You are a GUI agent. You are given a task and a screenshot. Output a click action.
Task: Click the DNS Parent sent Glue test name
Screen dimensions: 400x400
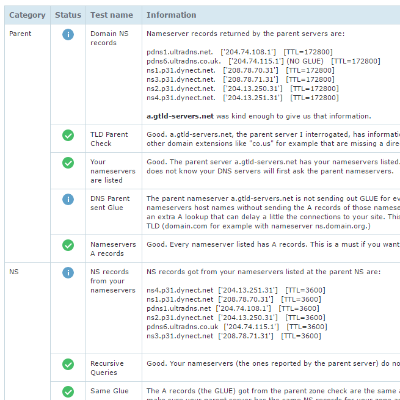110,203
